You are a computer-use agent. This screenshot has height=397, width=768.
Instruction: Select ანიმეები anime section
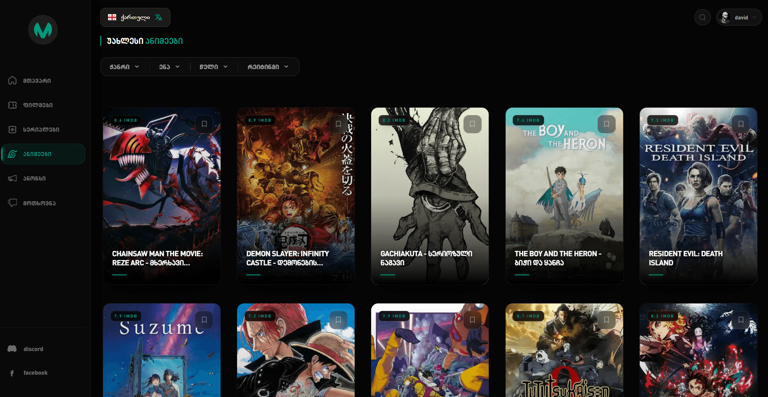pos(43,154)
